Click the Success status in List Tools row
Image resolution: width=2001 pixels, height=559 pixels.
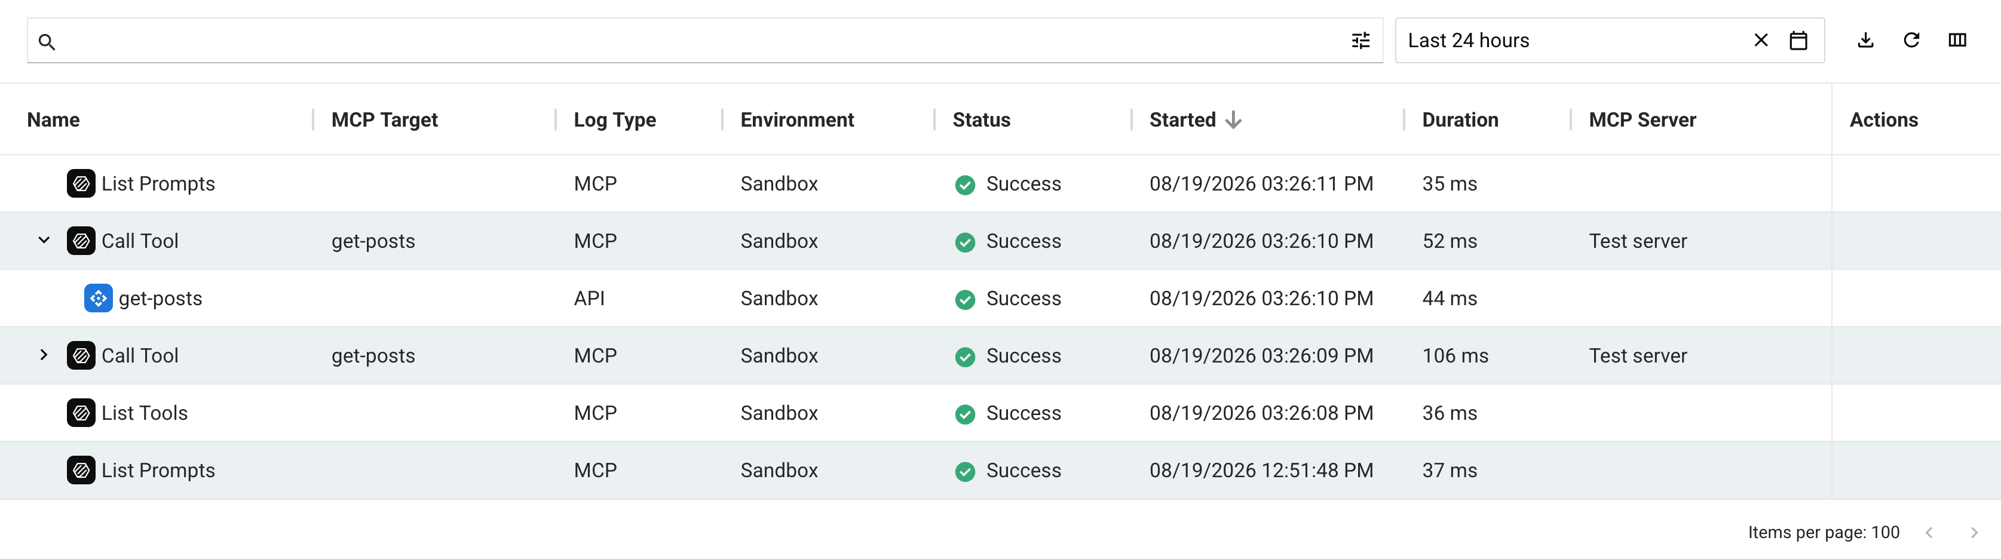[1023, 413]
